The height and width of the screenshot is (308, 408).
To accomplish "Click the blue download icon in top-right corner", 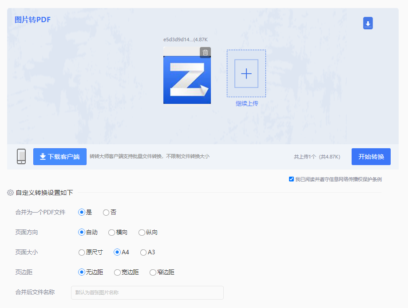I will 368,23.
